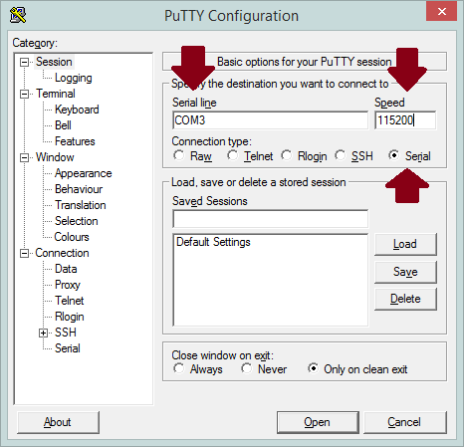
Task: Collapse the Window category node
Action: click(24, 157)
